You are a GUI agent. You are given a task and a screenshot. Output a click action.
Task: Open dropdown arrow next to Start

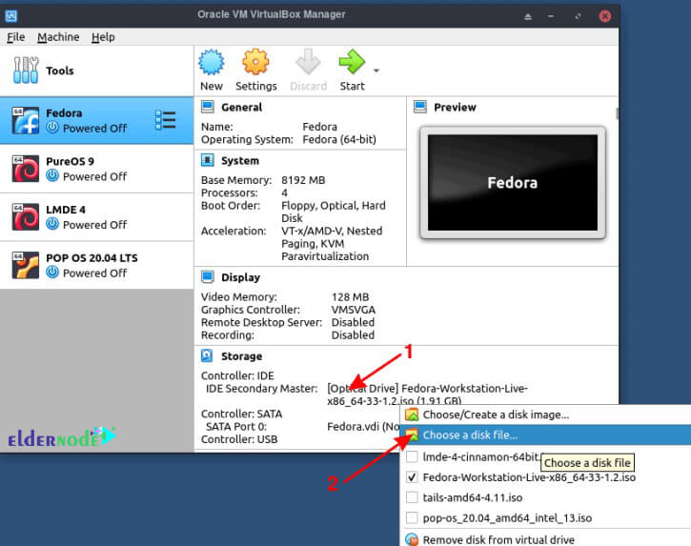click(x=376, y=71)
